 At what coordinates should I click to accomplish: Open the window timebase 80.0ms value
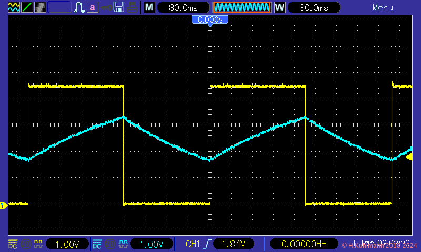point(313,7)
